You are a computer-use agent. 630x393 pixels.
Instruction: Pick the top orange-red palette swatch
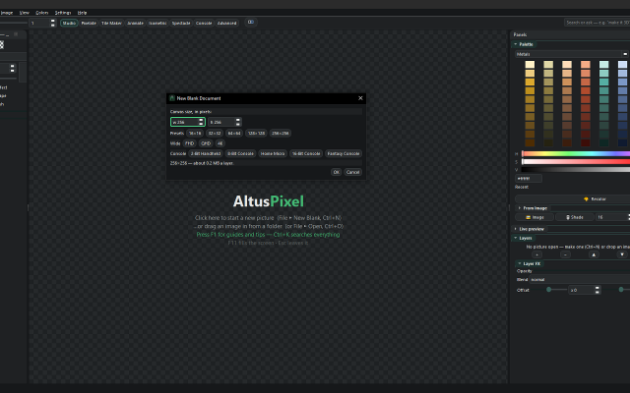(x=586, y=65)
